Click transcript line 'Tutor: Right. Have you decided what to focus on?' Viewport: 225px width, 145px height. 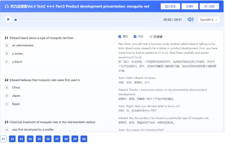pyautogui.click(x=149, y=106)
